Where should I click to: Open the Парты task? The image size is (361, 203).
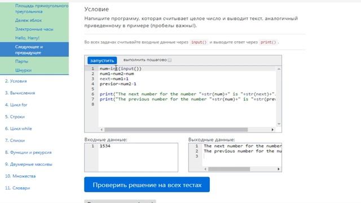tap(21, 61)
